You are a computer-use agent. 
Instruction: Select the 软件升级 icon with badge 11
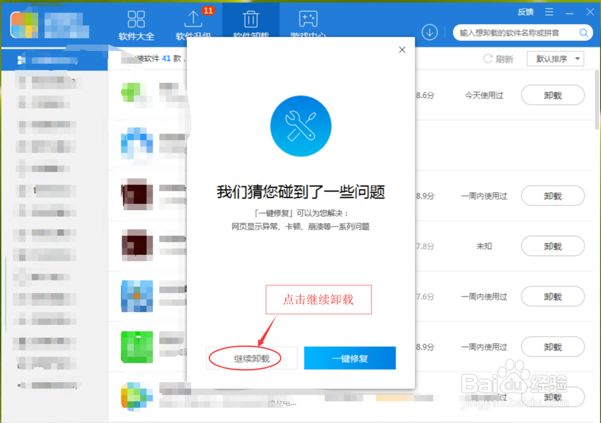pos(194,20)
